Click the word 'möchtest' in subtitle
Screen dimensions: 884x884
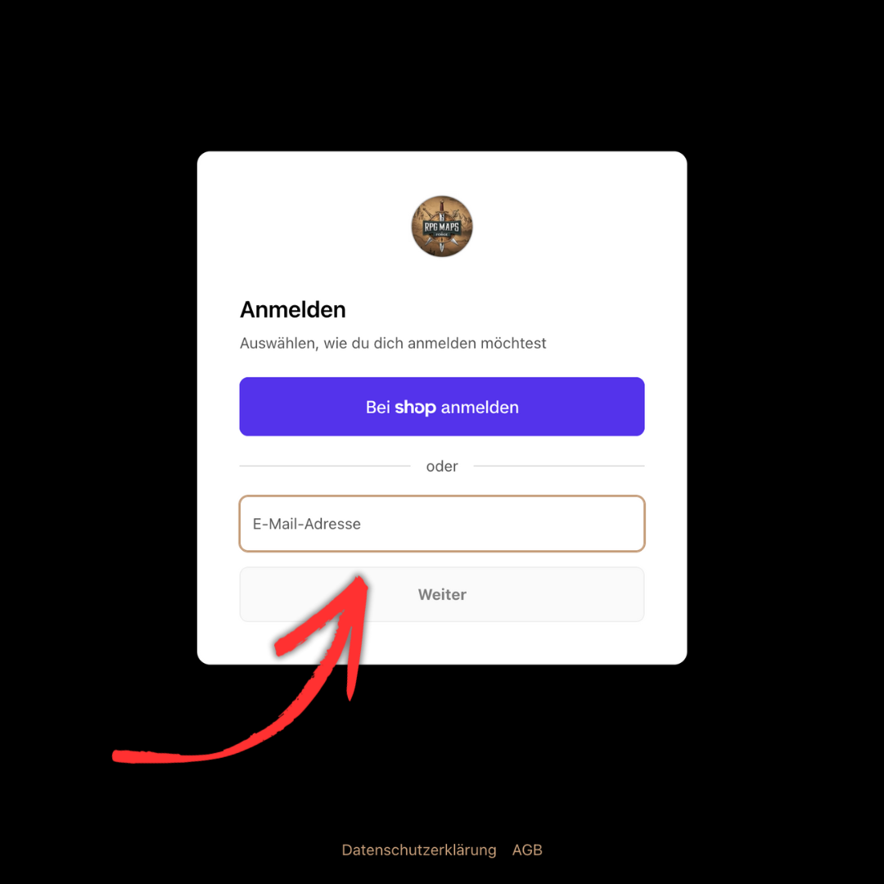click(513, 343)
